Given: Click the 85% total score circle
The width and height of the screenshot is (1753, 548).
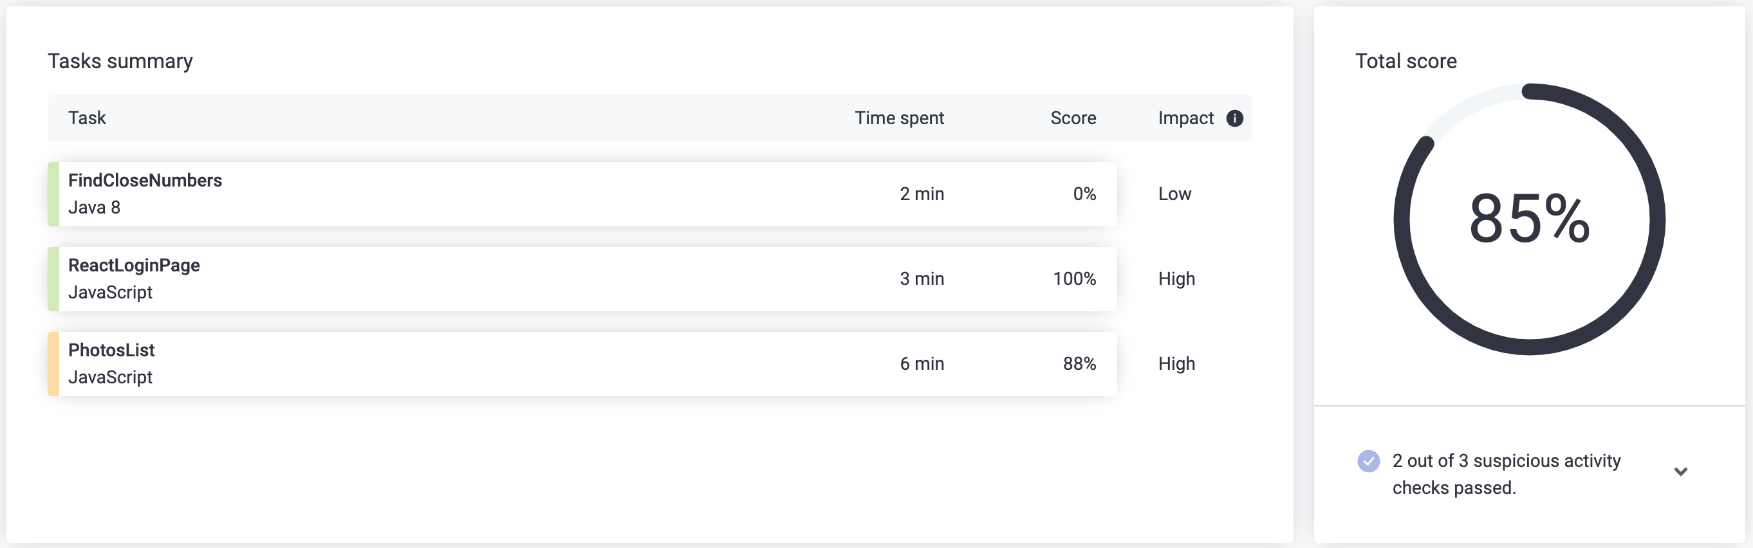Looking at the screenshot, I should (1529, 219).
